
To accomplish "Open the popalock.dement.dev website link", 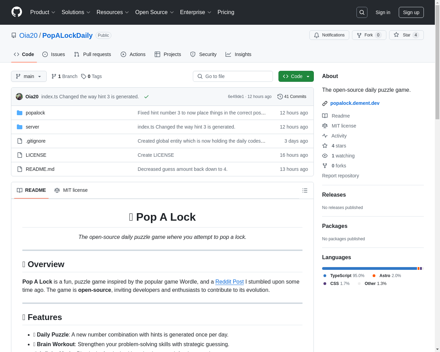I will [x=355, y=103].
